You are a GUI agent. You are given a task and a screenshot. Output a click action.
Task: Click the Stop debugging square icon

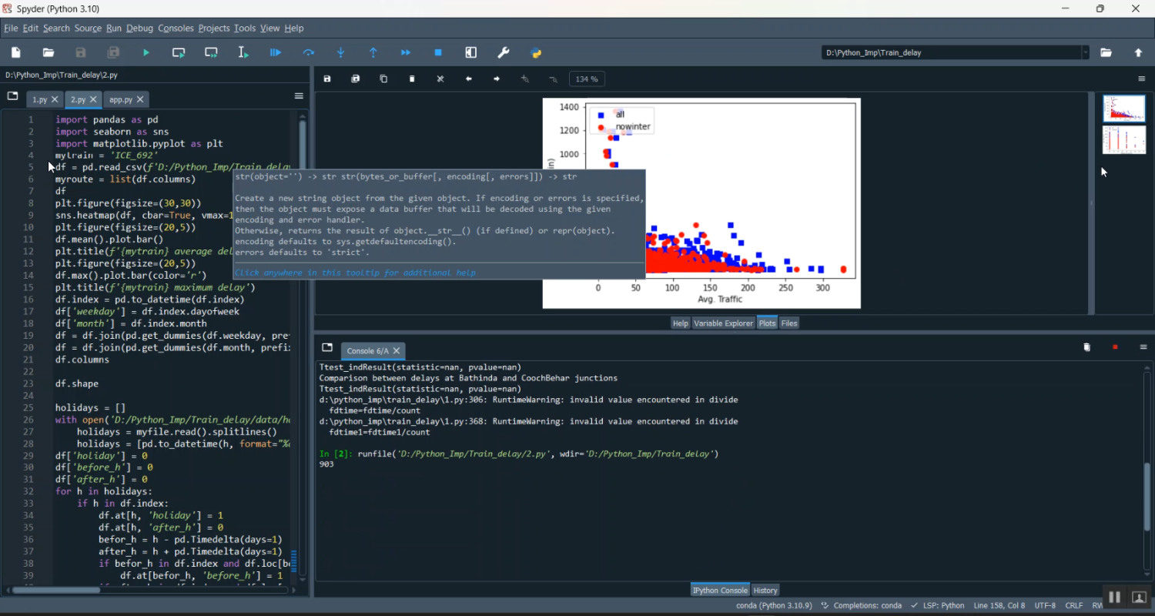438,53
